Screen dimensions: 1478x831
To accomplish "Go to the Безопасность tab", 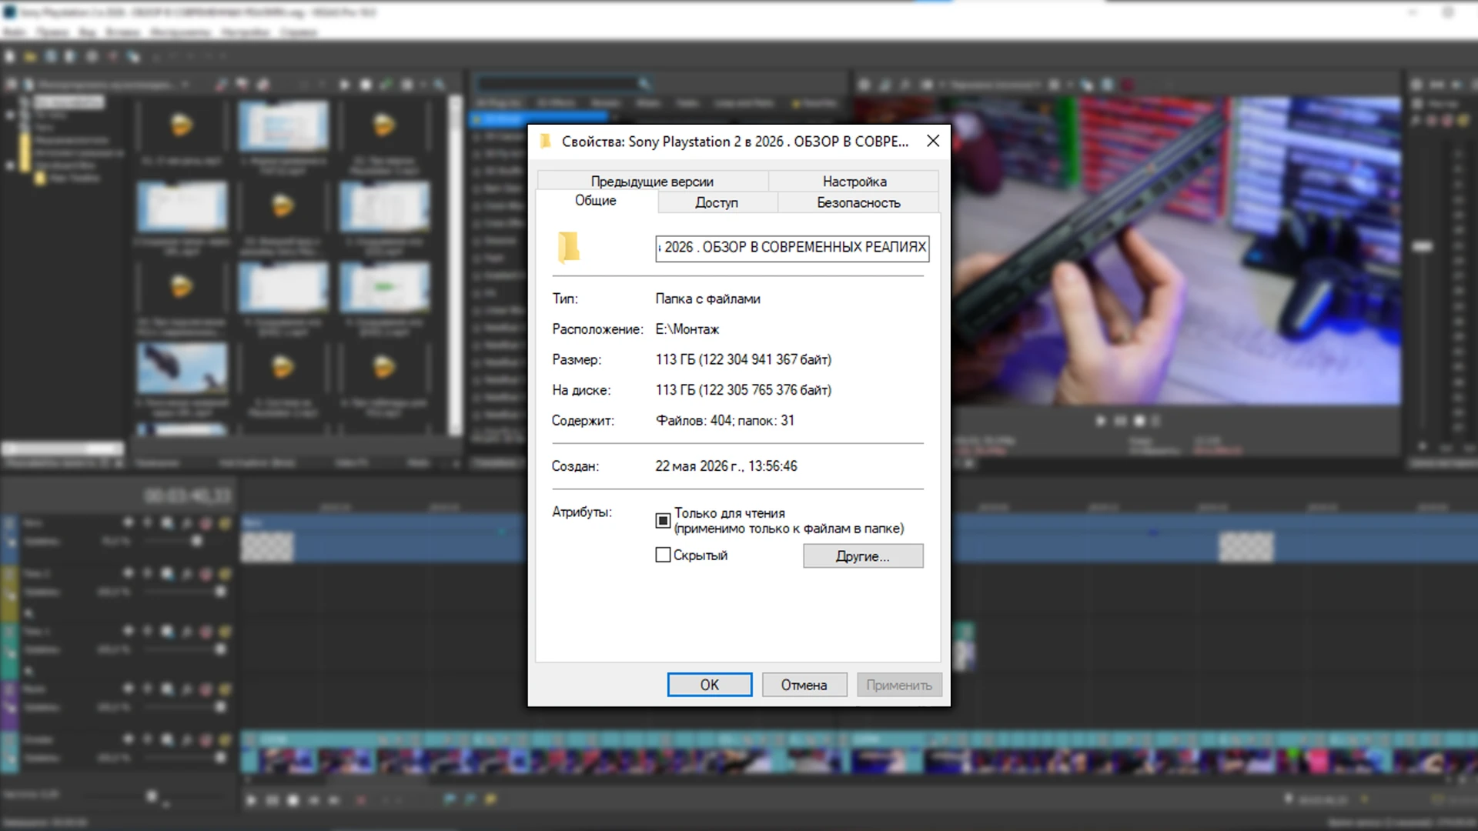I will 858,202.
